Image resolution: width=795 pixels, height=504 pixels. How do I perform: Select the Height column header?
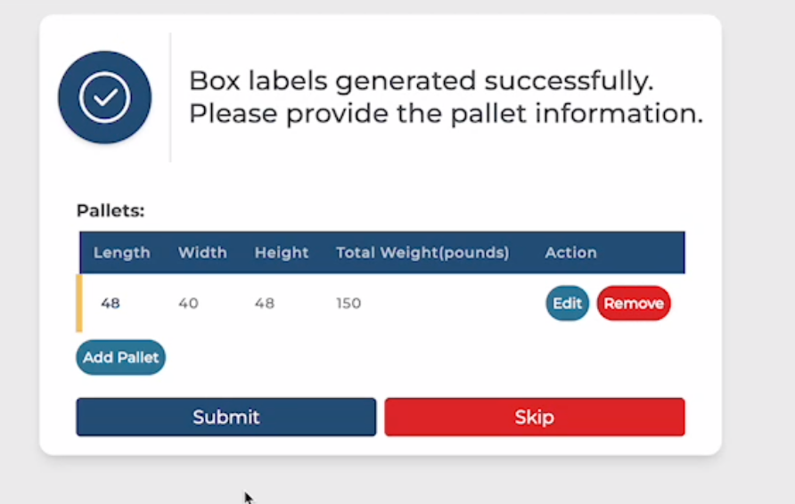282,253
